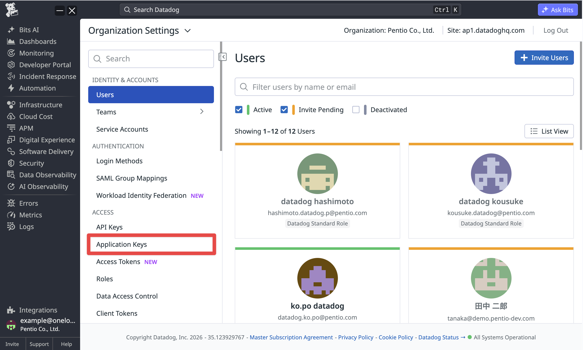Open Dashboards in the left navigation
583x350 pixels.
coord(32,42)
